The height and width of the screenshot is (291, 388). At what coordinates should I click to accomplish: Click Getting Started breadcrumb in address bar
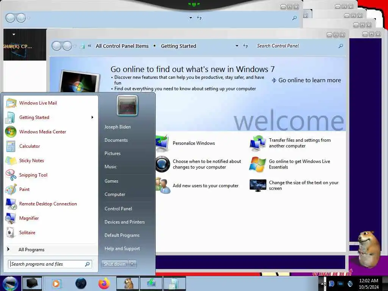(x=178, y=46)
